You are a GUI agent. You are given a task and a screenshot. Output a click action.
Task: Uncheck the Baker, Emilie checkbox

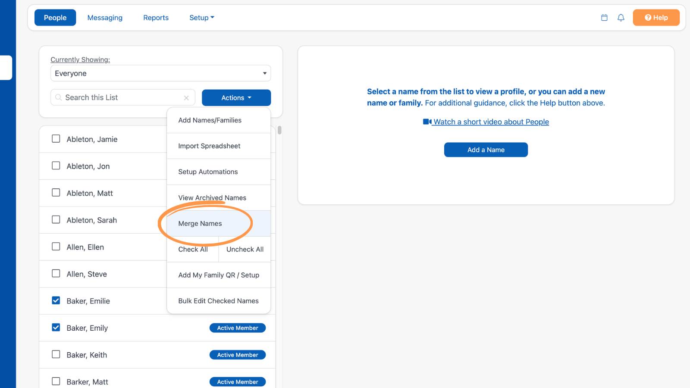(x=56, y=300)
